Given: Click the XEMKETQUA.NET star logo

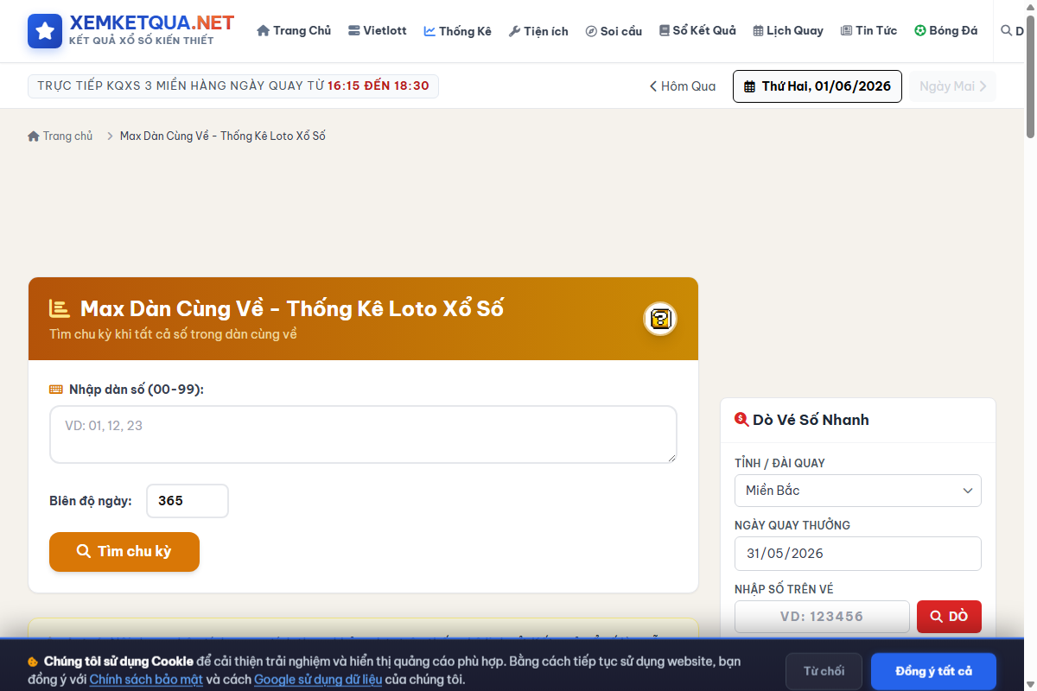Looking at the screenshot, I should [45, 31].
